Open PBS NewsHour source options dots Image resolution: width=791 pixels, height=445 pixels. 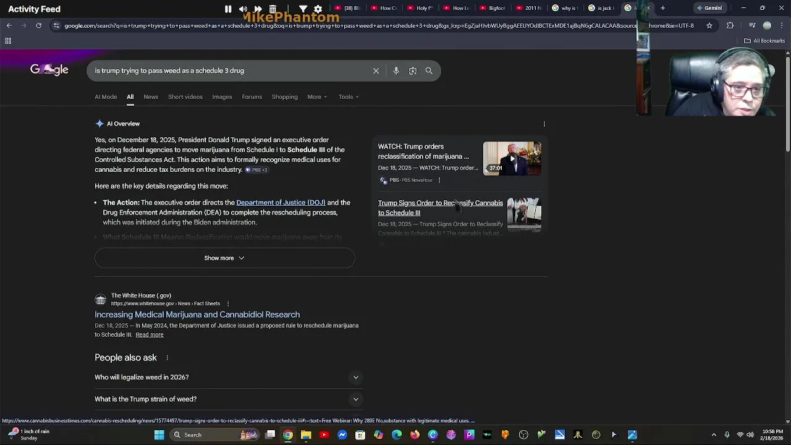(439, 180)
